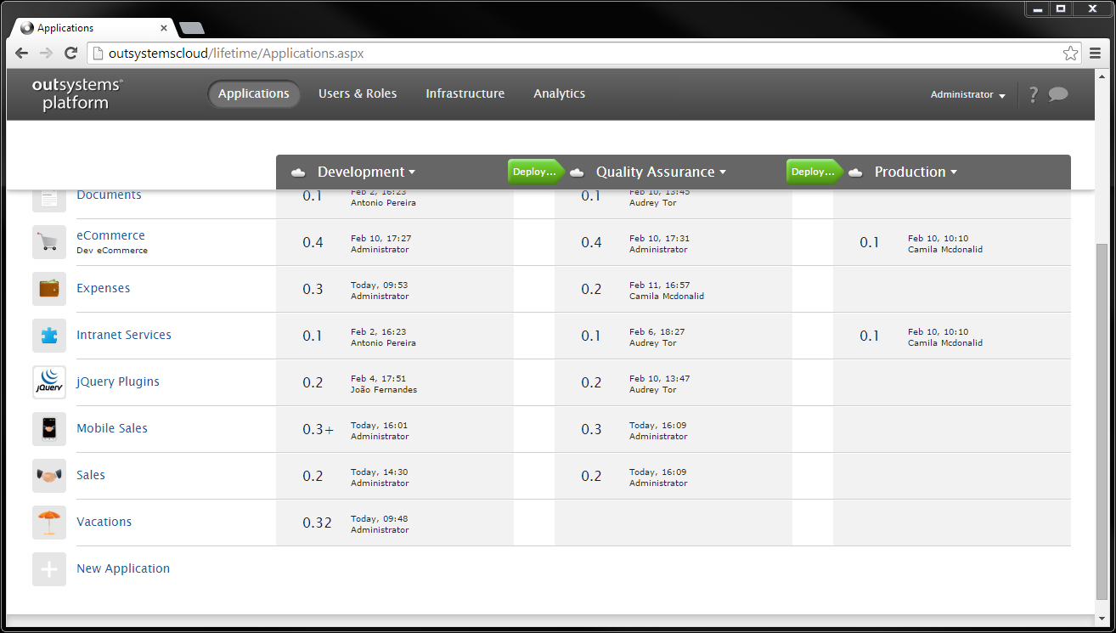This screenshot has width=1116, height=633.
Task: Open the Intranet Services application link
Action: [x=124, y=335]
